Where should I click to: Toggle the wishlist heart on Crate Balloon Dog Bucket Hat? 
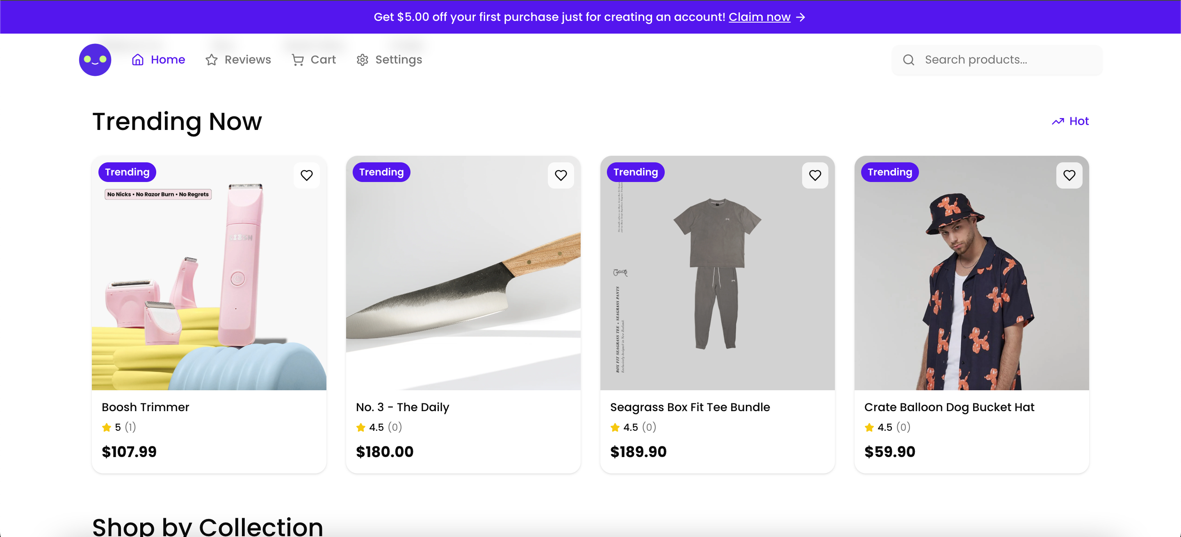pyautogui.click(x=1069, y=175)
